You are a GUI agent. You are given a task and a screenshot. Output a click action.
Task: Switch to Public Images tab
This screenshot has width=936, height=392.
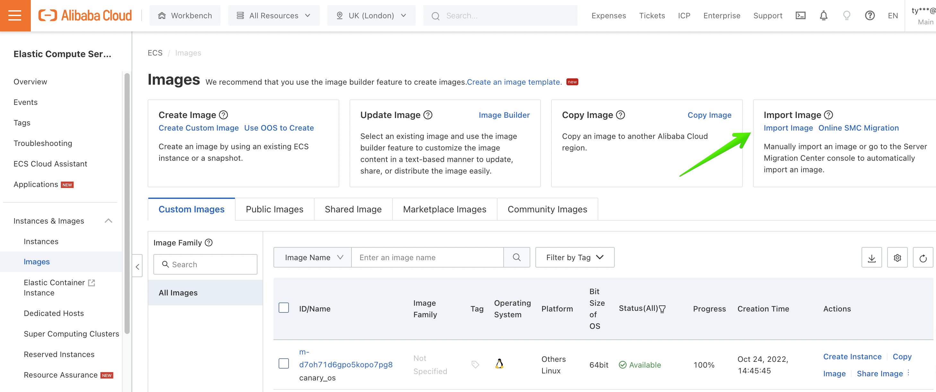point(274,209)
